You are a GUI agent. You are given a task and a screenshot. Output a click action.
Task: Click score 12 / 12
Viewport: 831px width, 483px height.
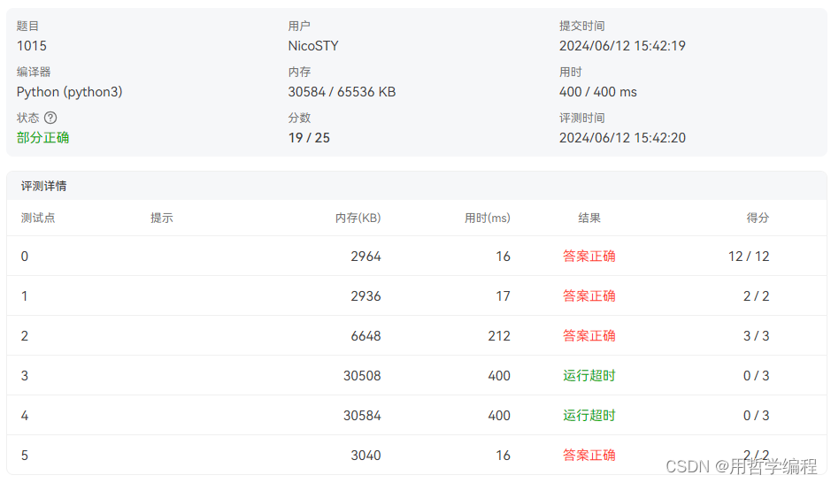click(x=749, y=257)
